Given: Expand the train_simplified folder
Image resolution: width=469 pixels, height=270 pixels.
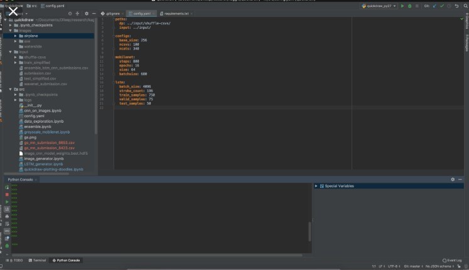Looking at the screenshot, I should (x=16, y=63).
